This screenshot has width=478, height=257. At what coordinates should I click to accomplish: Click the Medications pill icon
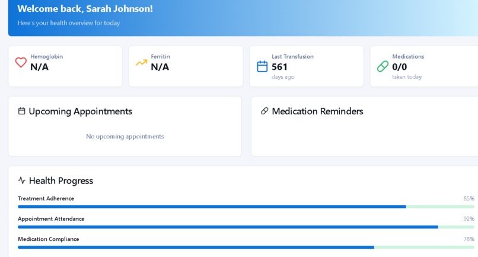tap(383, 66)
